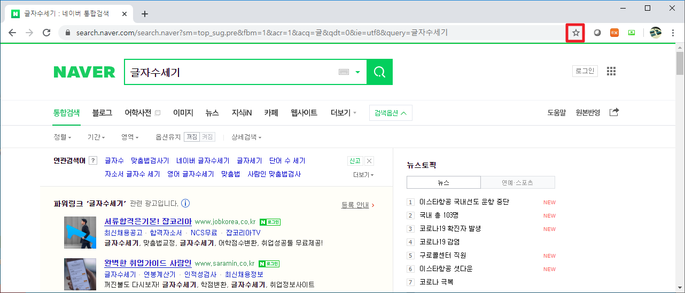Viewport: 685px width, 293px height.
Task: Open the 정렬 dropdown
Action: pos(63,137)
